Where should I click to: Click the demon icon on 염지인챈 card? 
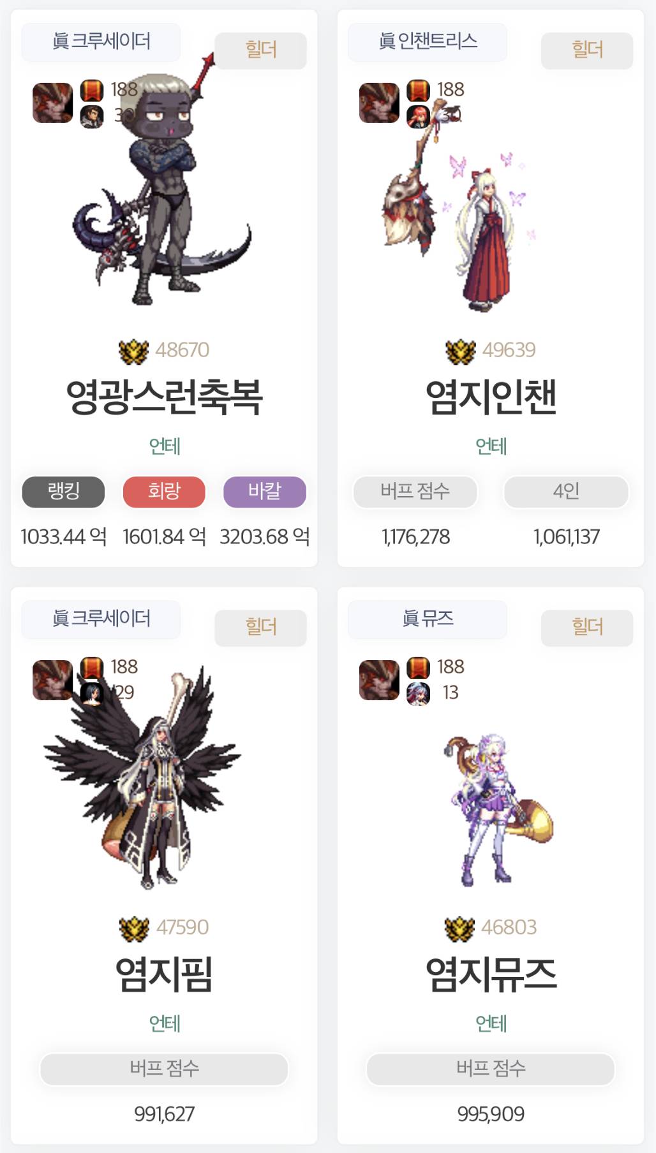(x=380, y=103)
